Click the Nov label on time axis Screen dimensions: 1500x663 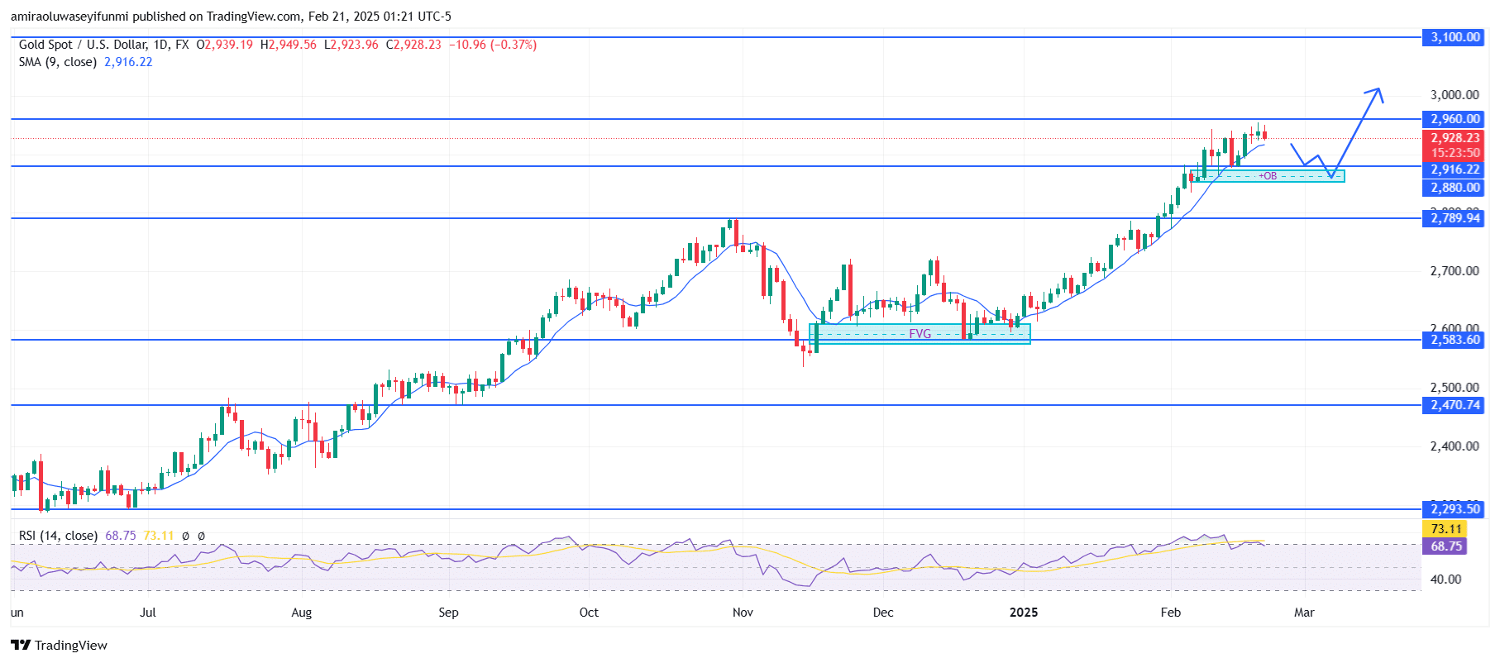coord(743,613)
